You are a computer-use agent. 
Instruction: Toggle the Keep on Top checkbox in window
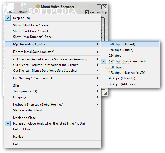point(87,12)
